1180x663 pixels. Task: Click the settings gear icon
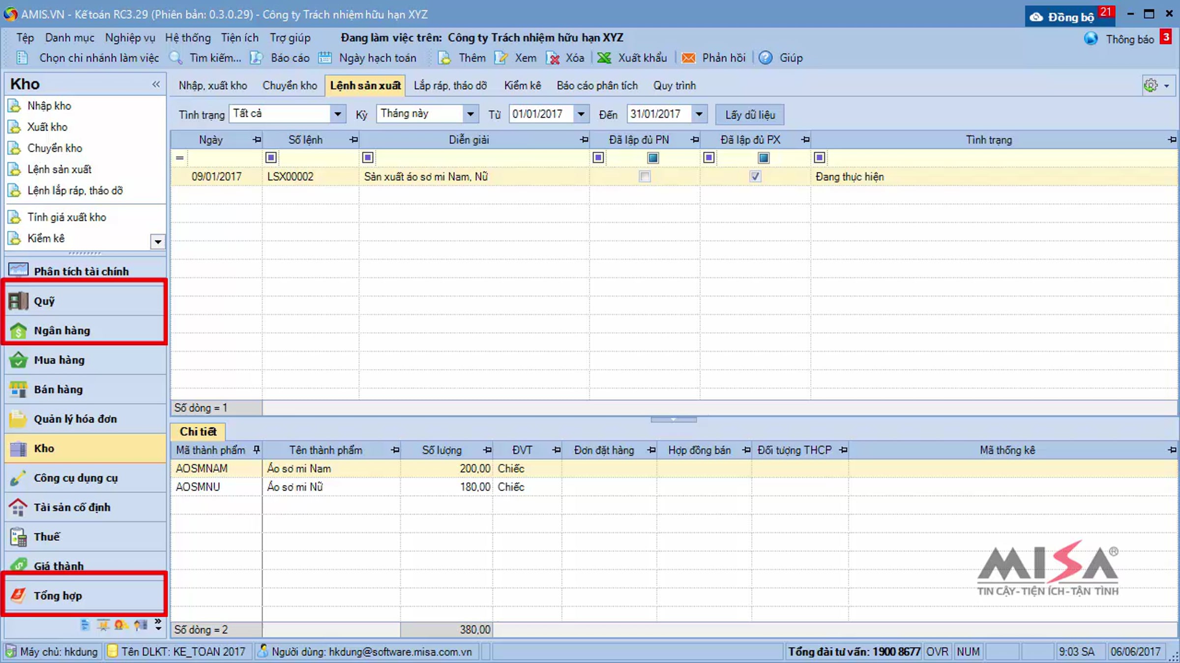(1150, 85)
